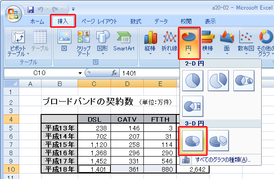Image resolution: width=274 pixels, height=179 pixels.
Task: Insert a SmartArt graphic
Action: point(124,41)
